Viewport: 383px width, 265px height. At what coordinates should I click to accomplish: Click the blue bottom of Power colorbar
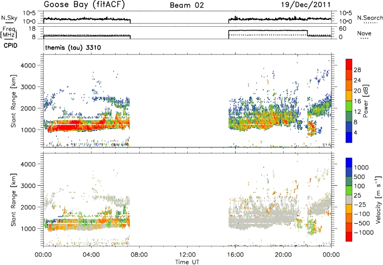click(349, 137)
